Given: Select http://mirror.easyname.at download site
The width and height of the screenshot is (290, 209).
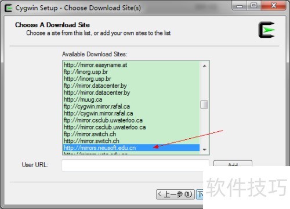Looking at the screenshot, I should pos(132,65).
